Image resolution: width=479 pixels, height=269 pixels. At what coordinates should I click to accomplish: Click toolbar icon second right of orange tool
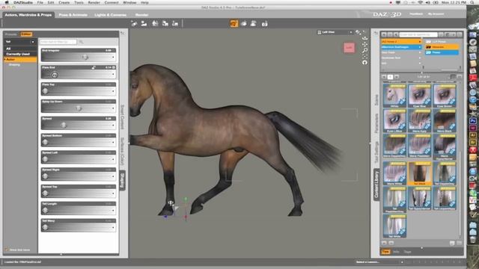[254, 23]
